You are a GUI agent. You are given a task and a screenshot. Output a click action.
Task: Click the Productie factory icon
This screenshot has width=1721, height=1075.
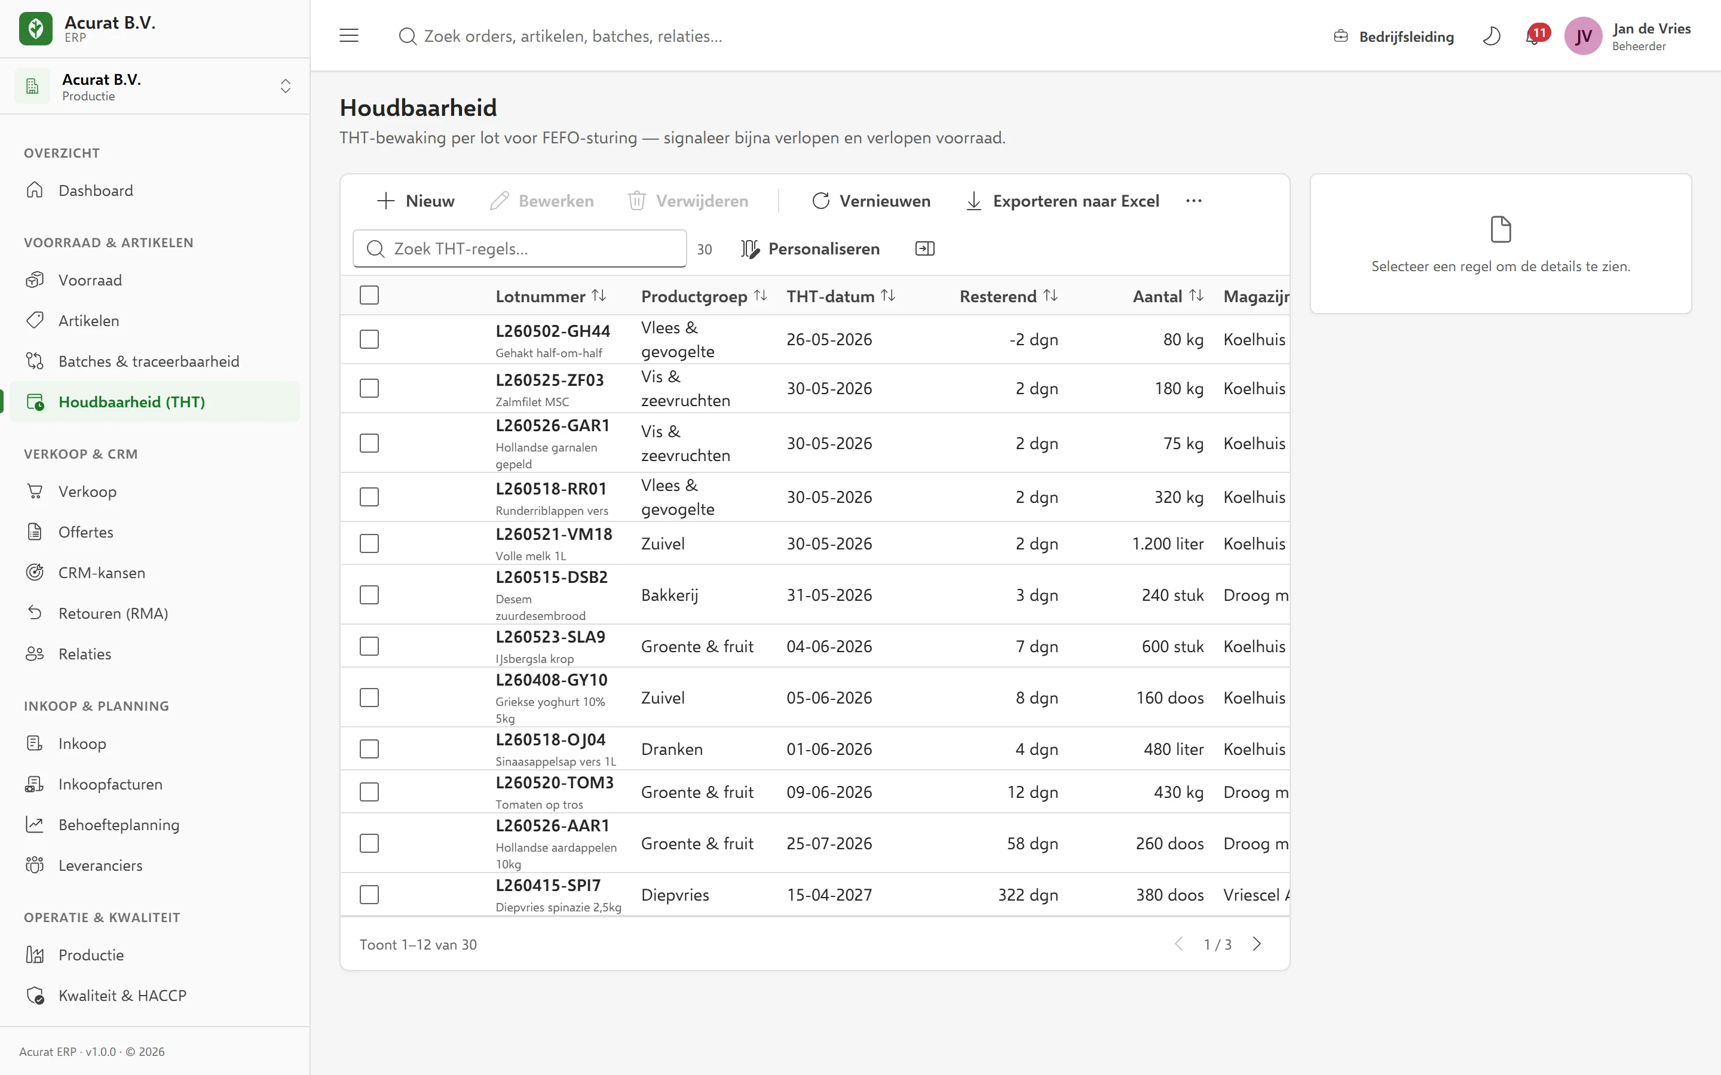pos(35,954)
